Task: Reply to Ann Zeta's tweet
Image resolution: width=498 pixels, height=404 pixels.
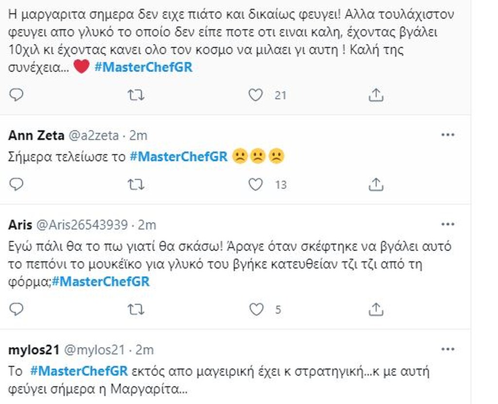Action: point(17,184)
